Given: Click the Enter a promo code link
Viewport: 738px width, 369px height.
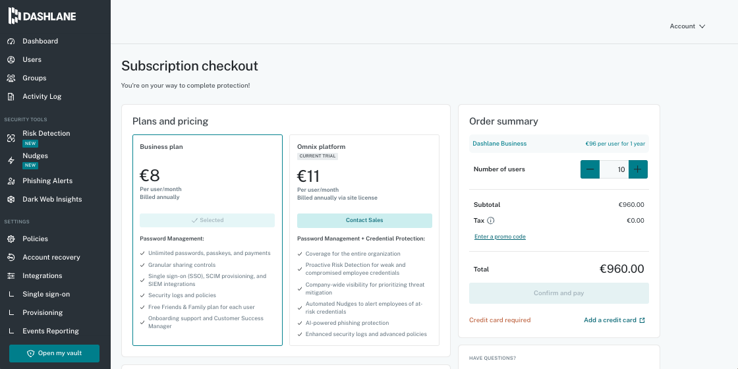Looking at the screenshot, I should [x=500, y=237].
